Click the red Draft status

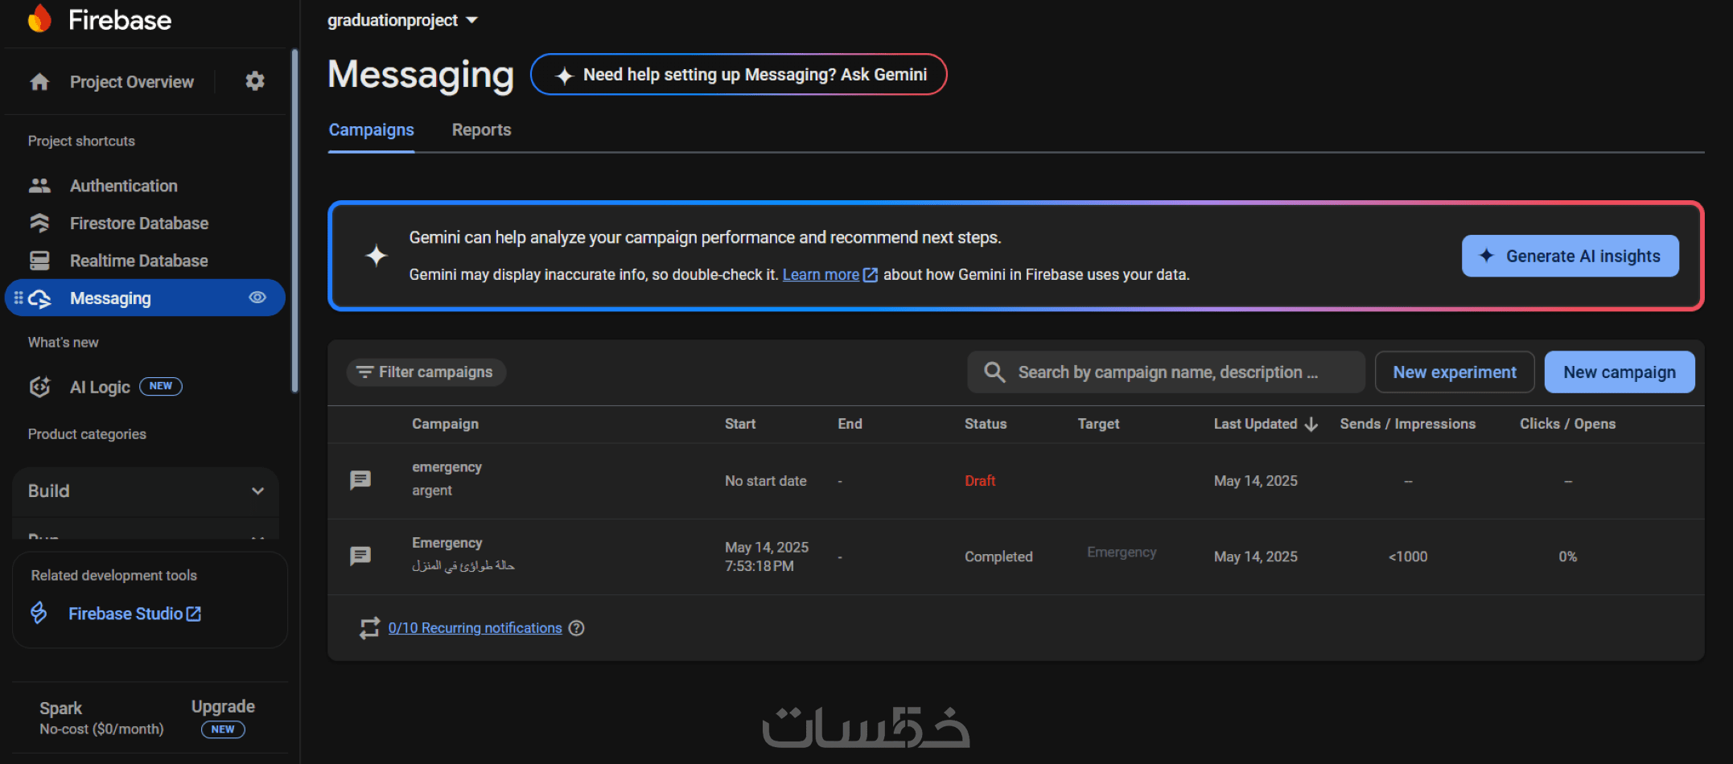[980, 481]
